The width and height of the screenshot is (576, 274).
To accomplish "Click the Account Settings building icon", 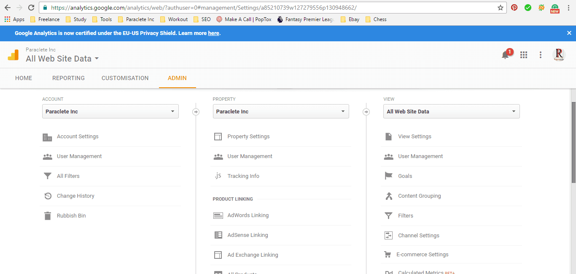I will click(x=47, y=137).
